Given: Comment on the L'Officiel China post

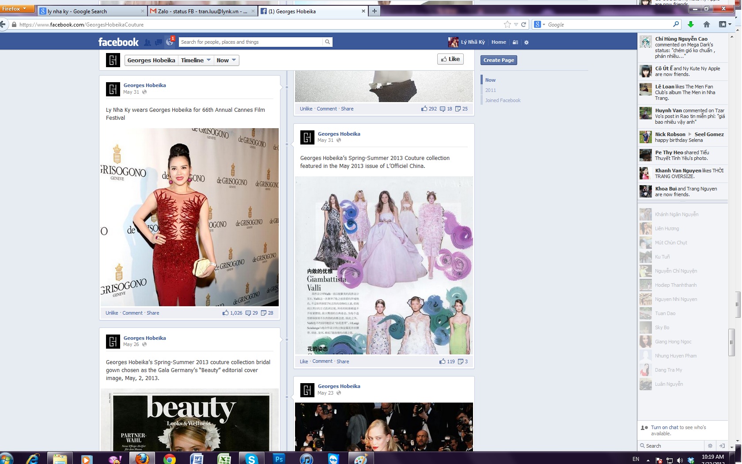Looking at the screenshot, I should (322, 361).
